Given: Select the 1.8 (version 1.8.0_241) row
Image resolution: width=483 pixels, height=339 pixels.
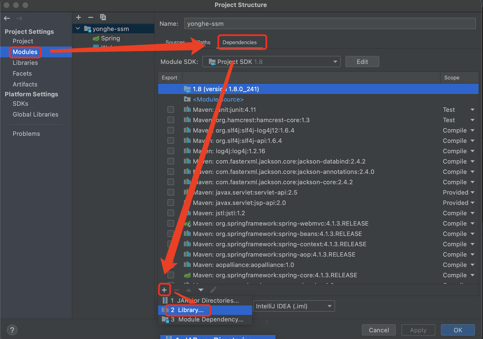Looking at the screenshot, I should click(x=318, y=89).
